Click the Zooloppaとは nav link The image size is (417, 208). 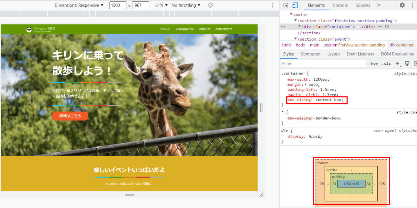click(185, 29)
